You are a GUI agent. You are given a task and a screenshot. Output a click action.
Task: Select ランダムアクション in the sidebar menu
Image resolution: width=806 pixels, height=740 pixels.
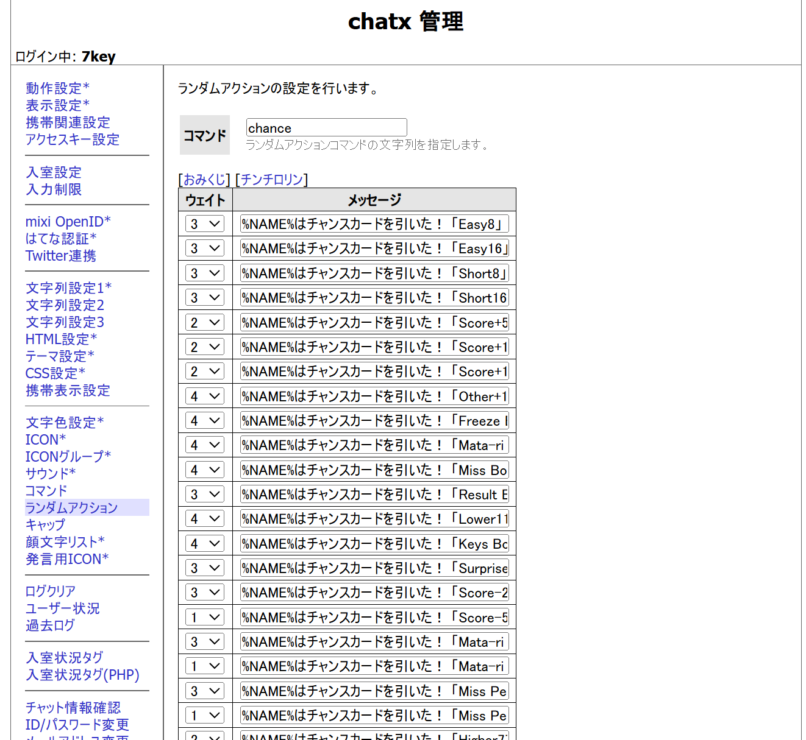(x=72, y=508)
